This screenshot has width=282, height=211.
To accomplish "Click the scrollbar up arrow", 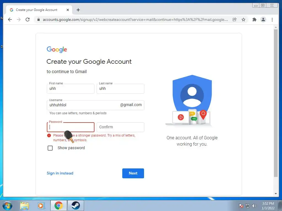I will coord(276,27).
